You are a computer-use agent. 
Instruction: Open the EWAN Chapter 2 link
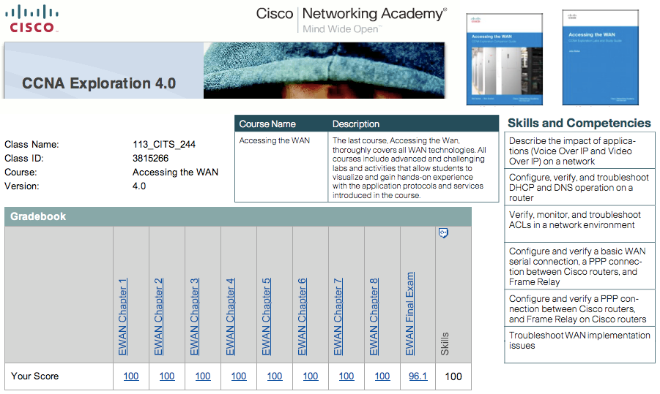(158, 317)
